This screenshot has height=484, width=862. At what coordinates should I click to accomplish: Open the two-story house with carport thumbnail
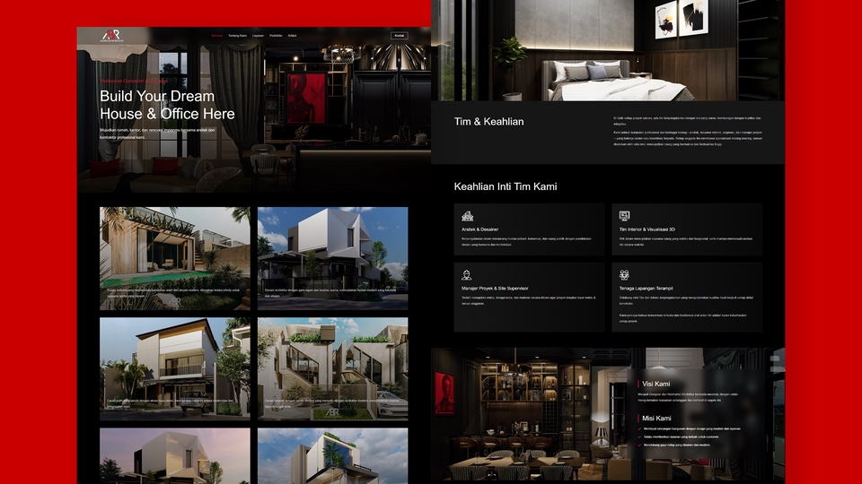pos(175,368)
